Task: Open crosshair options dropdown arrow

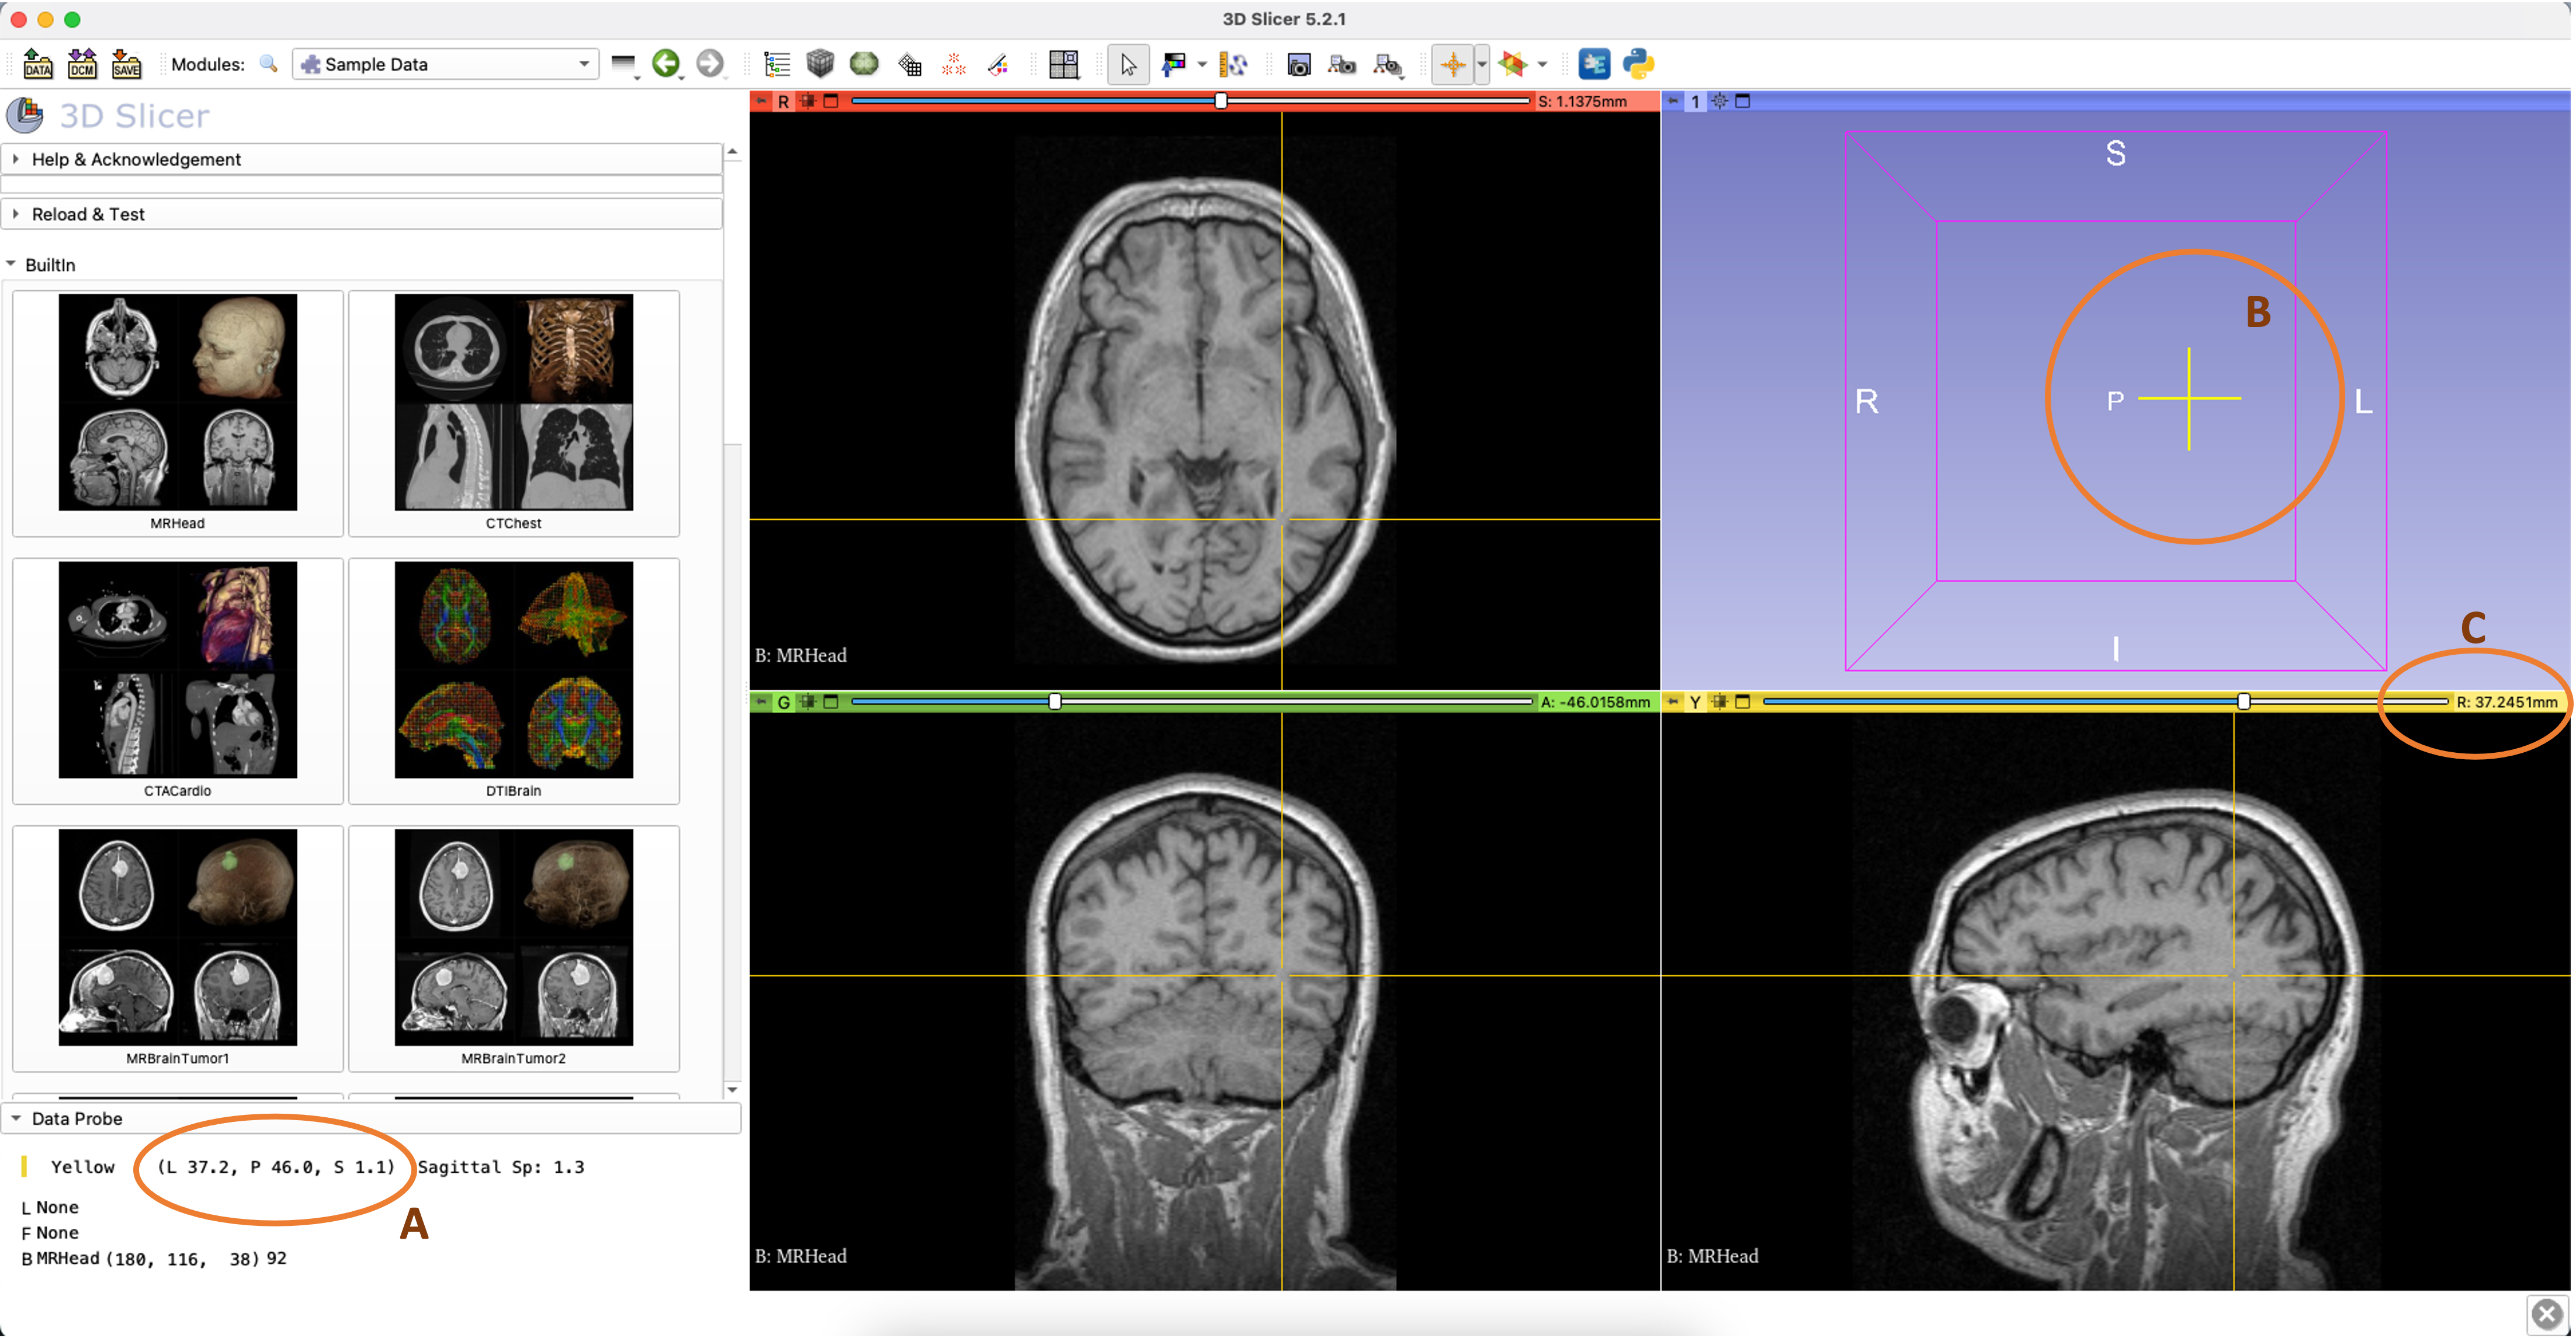Action: point(1482,64)
